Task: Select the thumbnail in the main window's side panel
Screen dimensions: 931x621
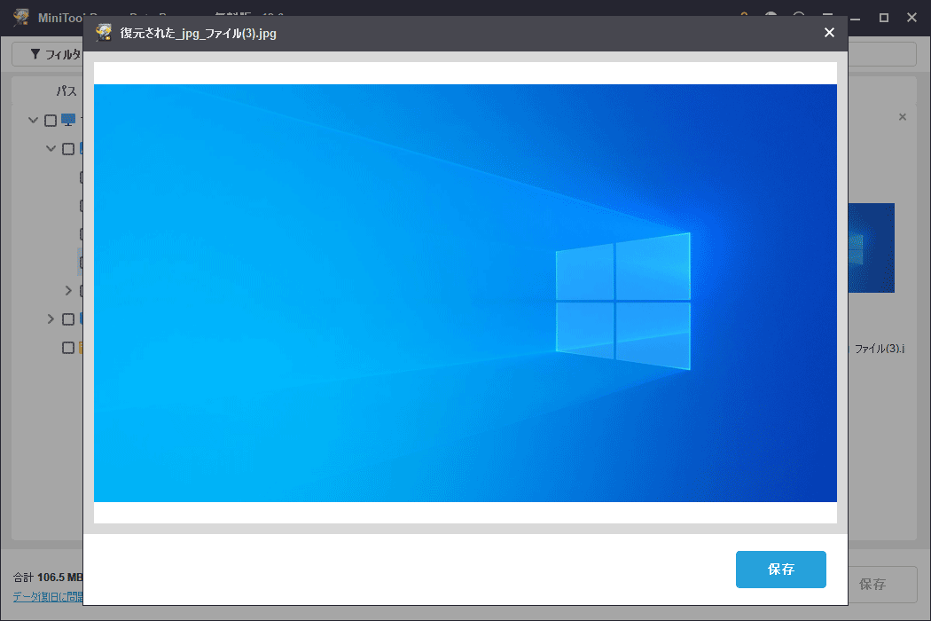Action: 871,248
